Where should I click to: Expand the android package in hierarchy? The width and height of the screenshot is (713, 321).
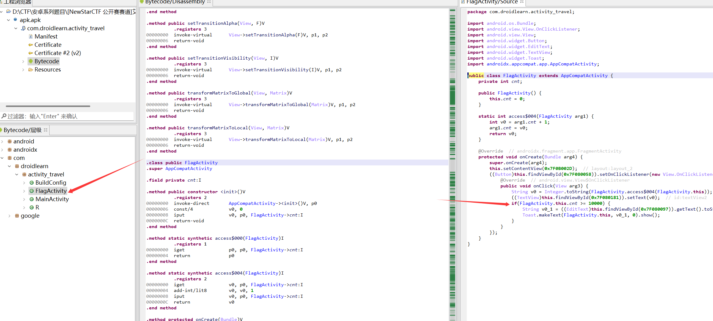pos(2,141)
